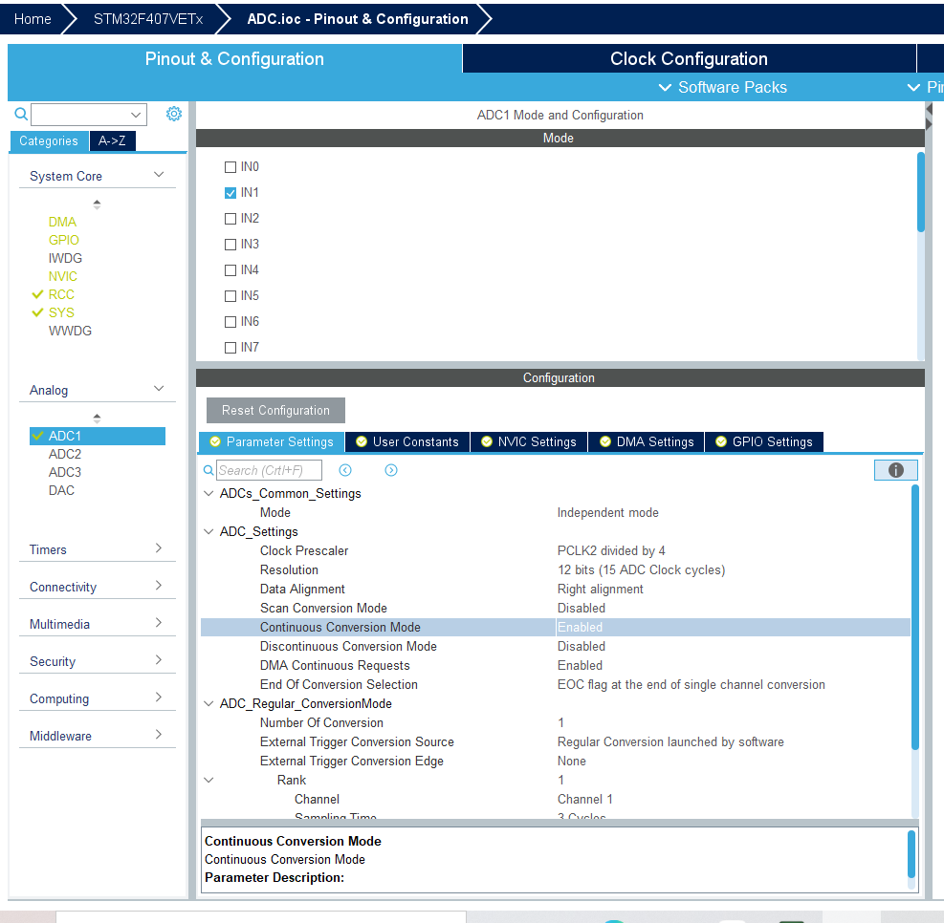Image resolution: width=944 pixels, height=923 pixels.
Task: Go to next search result arrow
Action: [391, 470]
